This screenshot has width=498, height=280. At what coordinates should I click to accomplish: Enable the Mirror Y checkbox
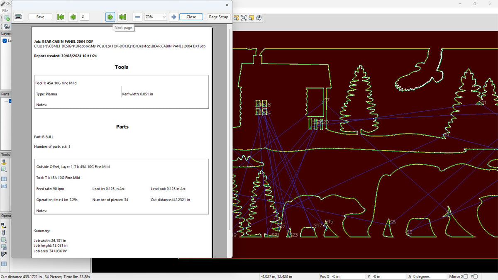pos(476,276)
